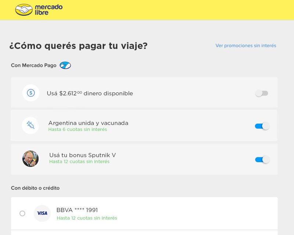Click the 'mercado libre' wordmark text

coord(49,10)
